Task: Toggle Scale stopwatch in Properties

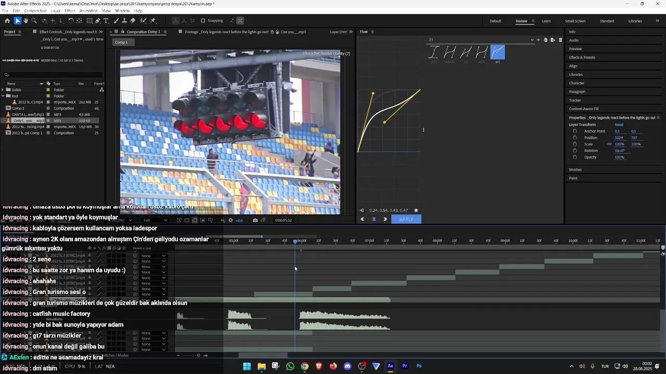Action: [x=575, y=144]
